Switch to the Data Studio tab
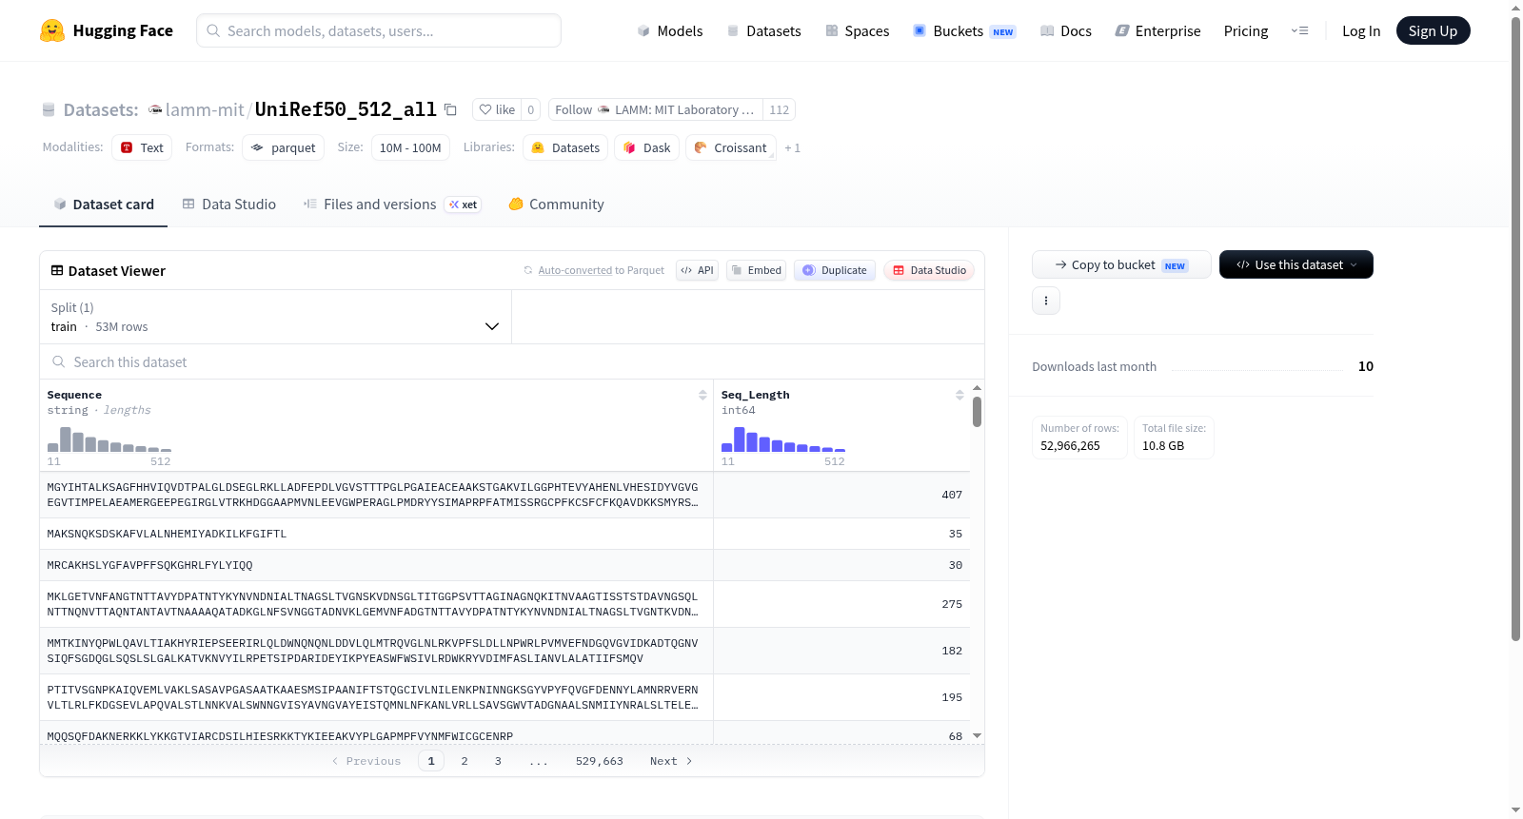The height and width of the screenshot is (819, 1523). [229, 205]
